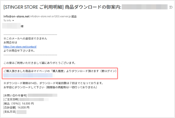Viewport: 175px width, 118px height.
Task: Click the line お早目にダウンロードして下さい
Action: [50, 87]
